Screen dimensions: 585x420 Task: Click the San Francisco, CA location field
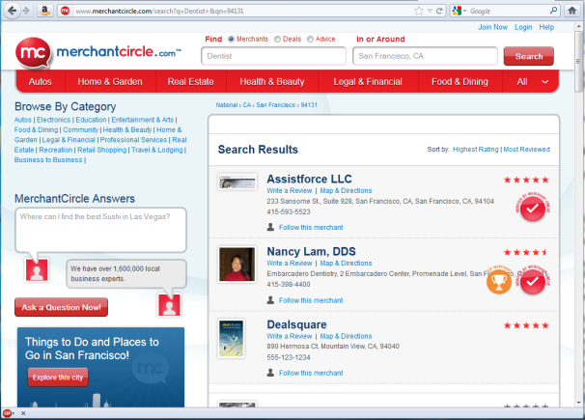click(425, 56)
